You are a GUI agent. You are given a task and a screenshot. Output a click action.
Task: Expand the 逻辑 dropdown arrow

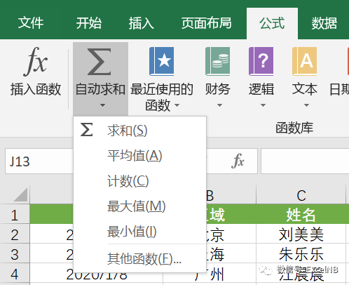(263, 105)
